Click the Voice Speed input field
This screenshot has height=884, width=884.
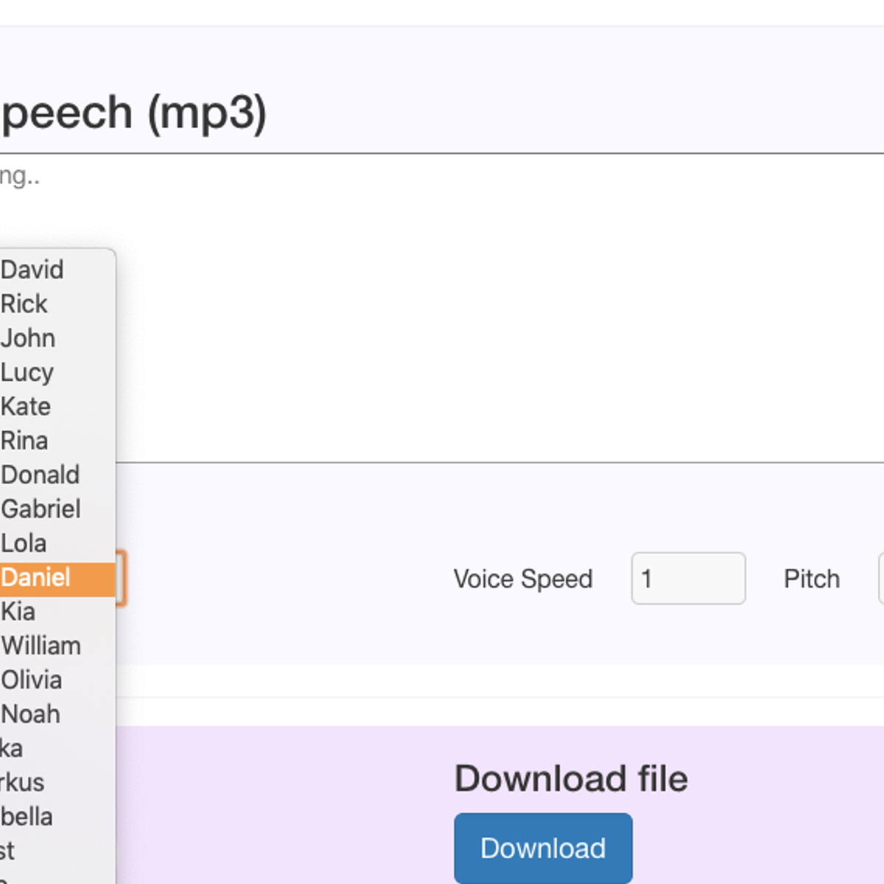pos(688,579)
